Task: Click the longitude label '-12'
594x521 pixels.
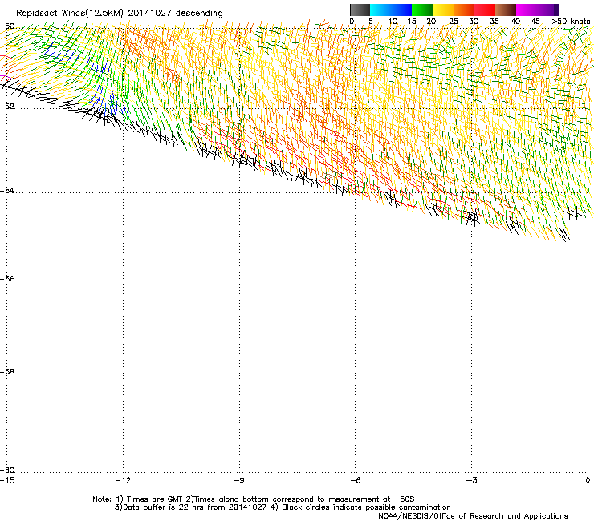Action: tap(123, 480)
